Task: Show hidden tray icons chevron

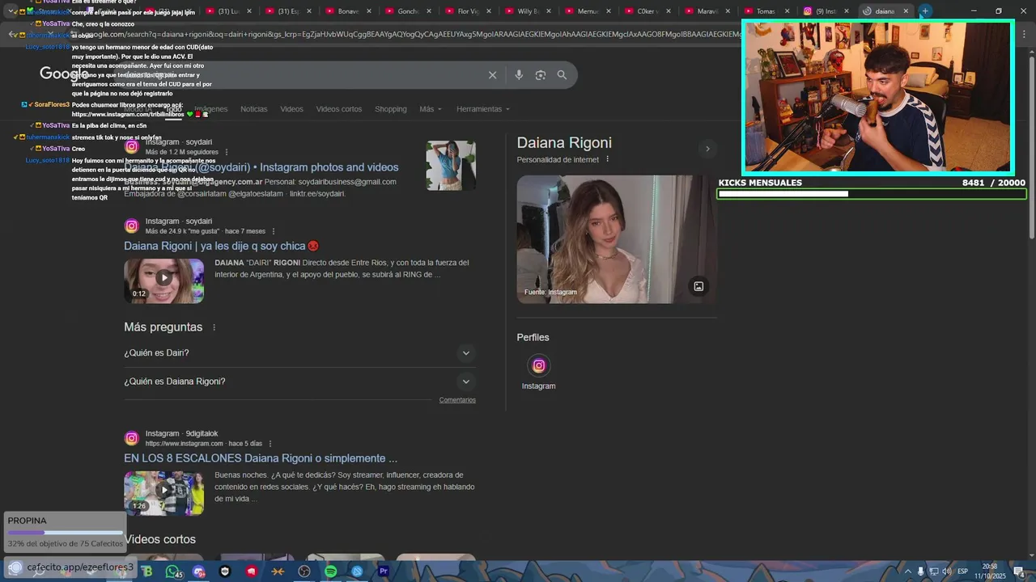Action: [907, 571]
